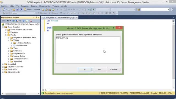
Task: Expand the Proyecto database node
Action: point(5,32)
